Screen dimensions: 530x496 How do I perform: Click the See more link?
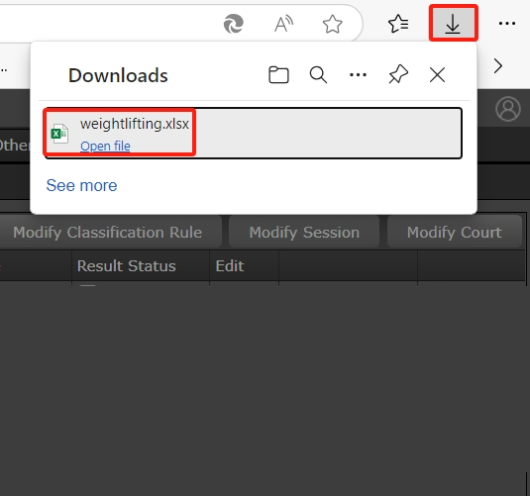point(81,185)
